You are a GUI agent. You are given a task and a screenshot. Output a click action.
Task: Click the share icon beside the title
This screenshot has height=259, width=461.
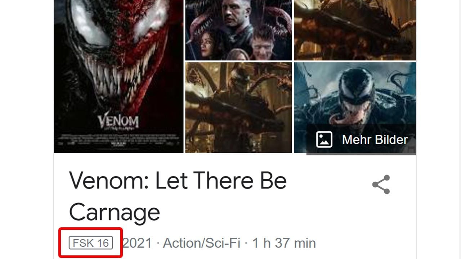point(381,185)
